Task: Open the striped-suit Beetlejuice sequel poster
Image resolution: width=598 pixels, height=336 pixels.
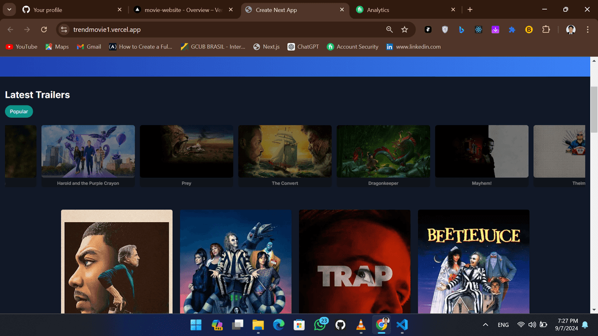Action: [236, 261]
